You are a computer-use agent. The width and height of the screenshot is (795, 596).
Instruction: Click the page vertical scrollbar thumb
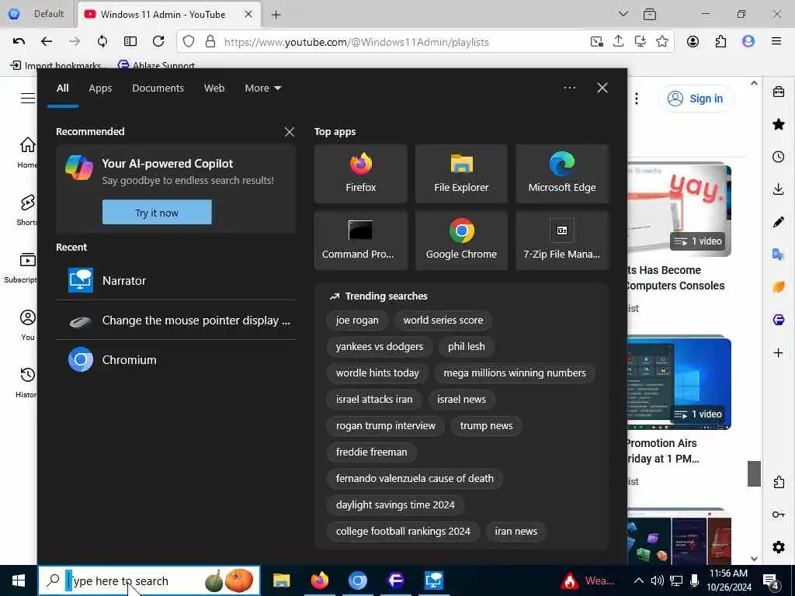(754, 473)
